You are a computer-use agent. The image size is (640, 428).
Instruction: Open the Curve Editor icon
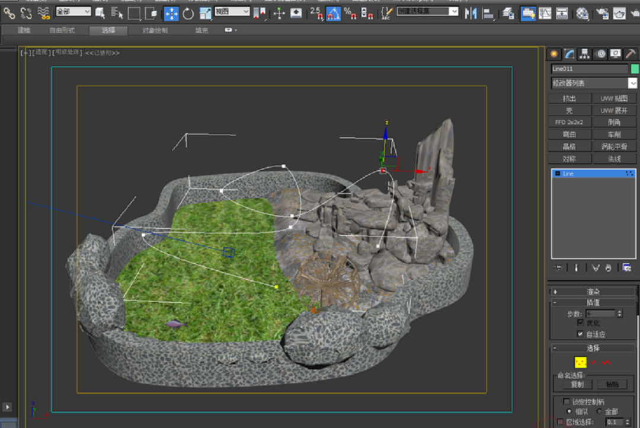[x=545, y=13]
